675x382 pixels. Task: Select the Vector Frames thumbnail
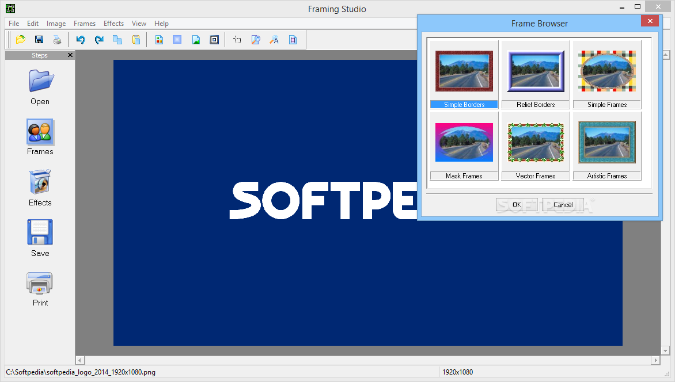tap(536, 143)
